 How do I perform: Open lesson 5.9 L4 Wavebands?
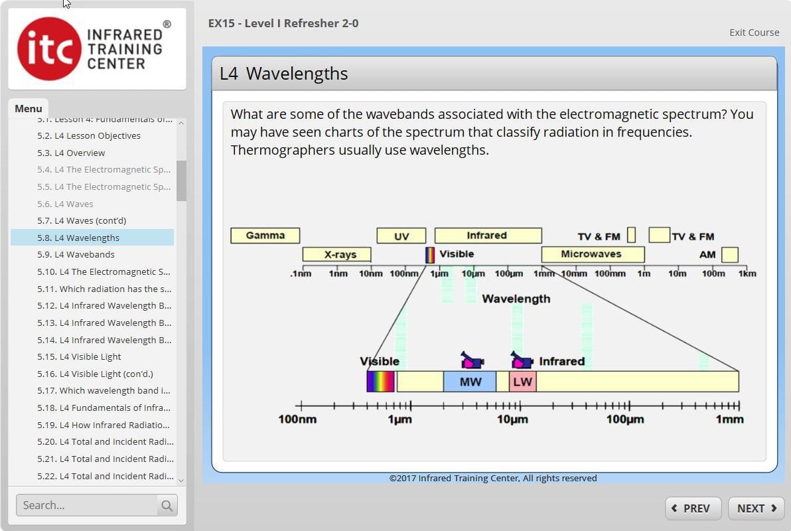76,255
